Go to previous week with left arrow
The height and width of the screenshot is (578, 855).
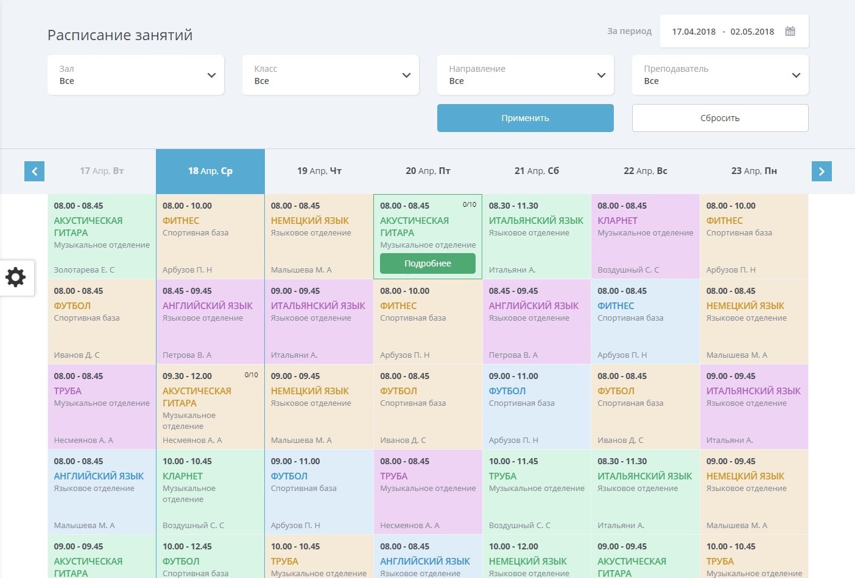[35, 171]
